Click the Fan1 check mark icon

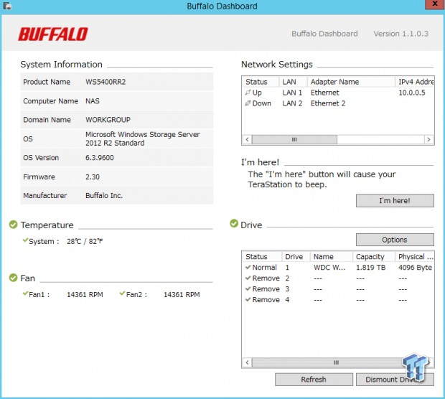click(25, 294)
